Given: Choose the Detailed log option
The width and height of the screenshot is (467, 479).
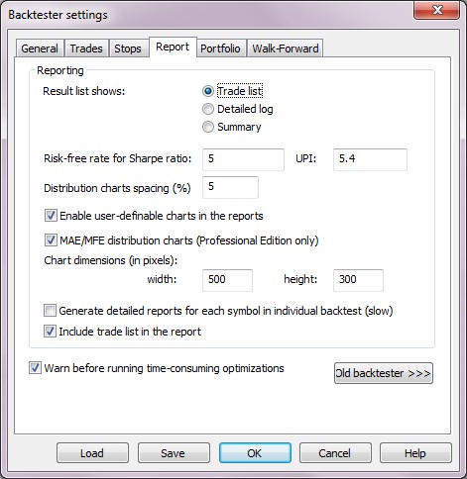Looking at the screenshot, I should coord(208,109).
